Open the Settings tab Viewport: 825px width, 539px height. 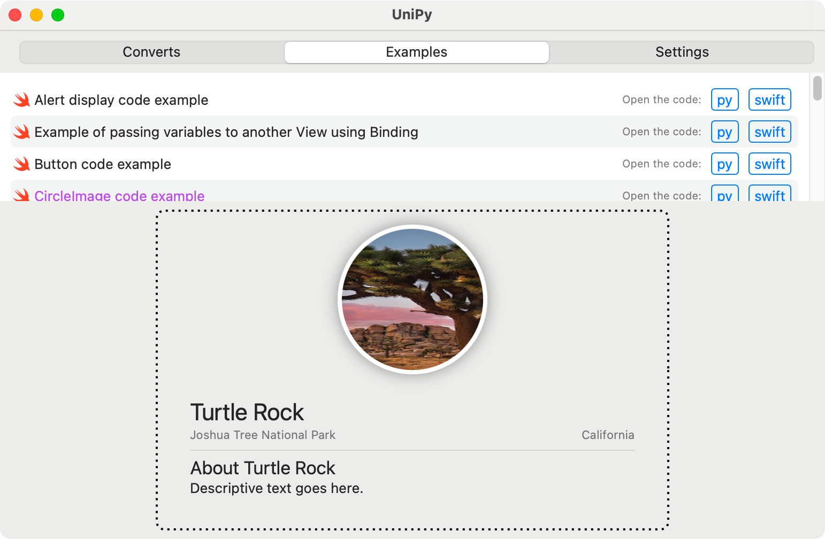pos(682,52)
